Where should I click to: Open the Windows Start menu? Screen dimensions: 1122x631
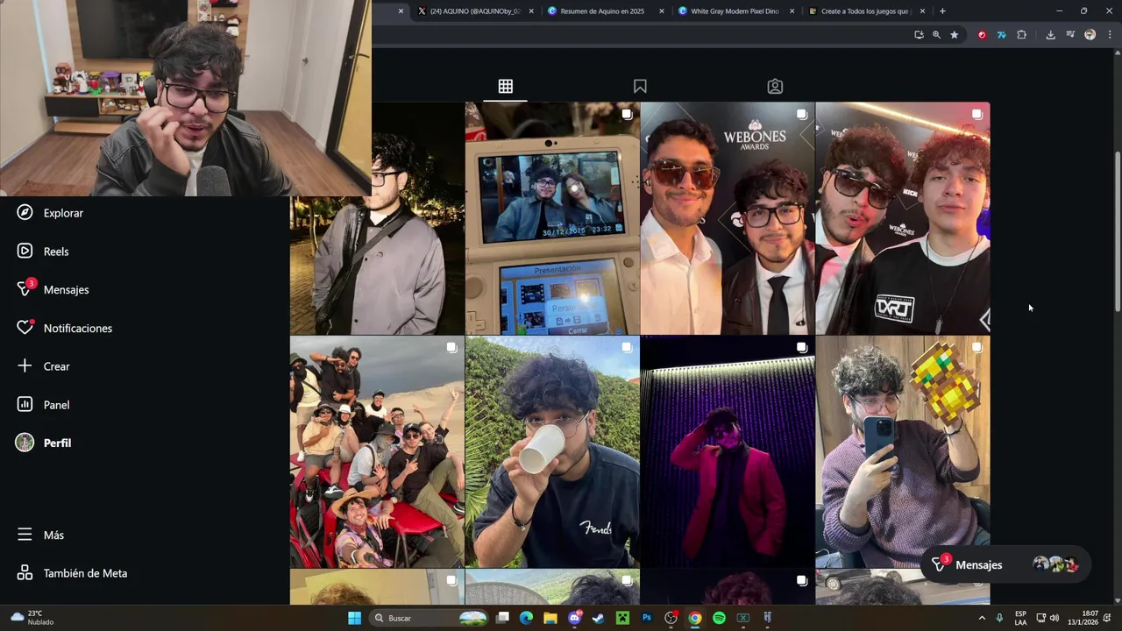point(354,618)
